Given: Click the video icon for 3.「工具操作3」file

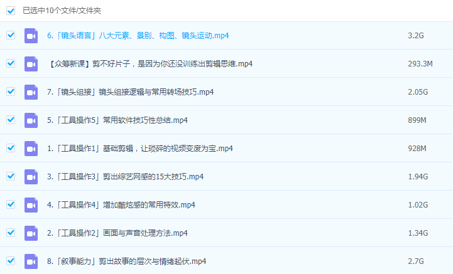Looking at the screenshot, I should coord(31,177).
